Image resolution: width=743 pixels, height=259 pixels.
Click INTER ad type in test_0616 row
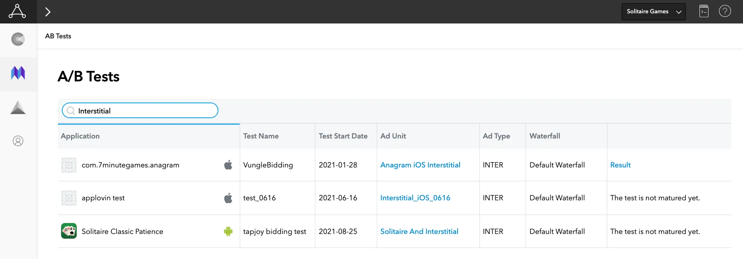493,198
